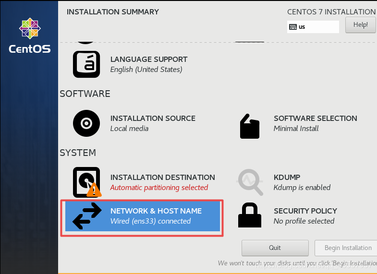This screenshot has height=274, width=377.
Task: Click the 'Automatic partitioning selected' warning text
Action: (159, 188)
